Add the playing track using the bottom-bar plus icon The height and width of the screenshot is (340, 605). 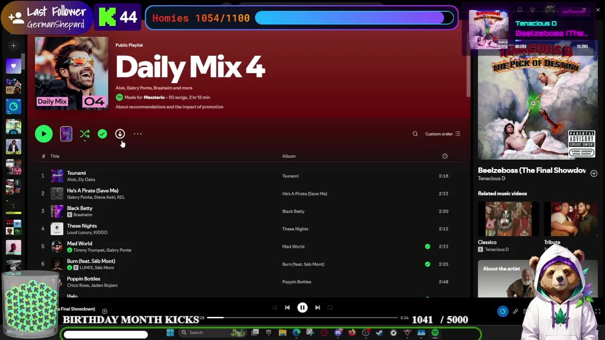coord(104,311)
